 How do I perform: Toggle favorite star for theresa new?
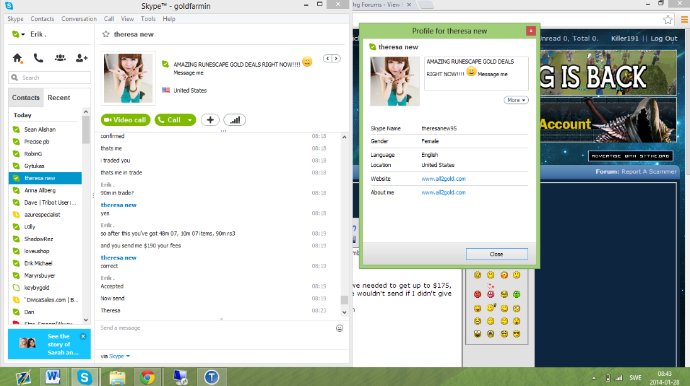coord(106,35)
